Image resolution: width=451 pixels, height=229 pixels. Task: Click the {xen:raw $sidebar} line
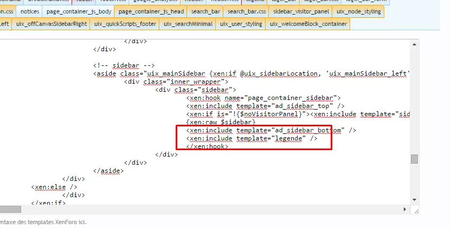pyautogui.click(x=221, y=122)
